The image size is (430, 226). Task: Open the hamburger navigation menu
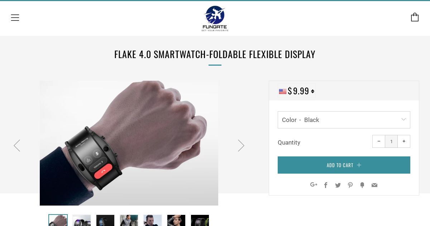pyautogui.click(x=15, y=18)
